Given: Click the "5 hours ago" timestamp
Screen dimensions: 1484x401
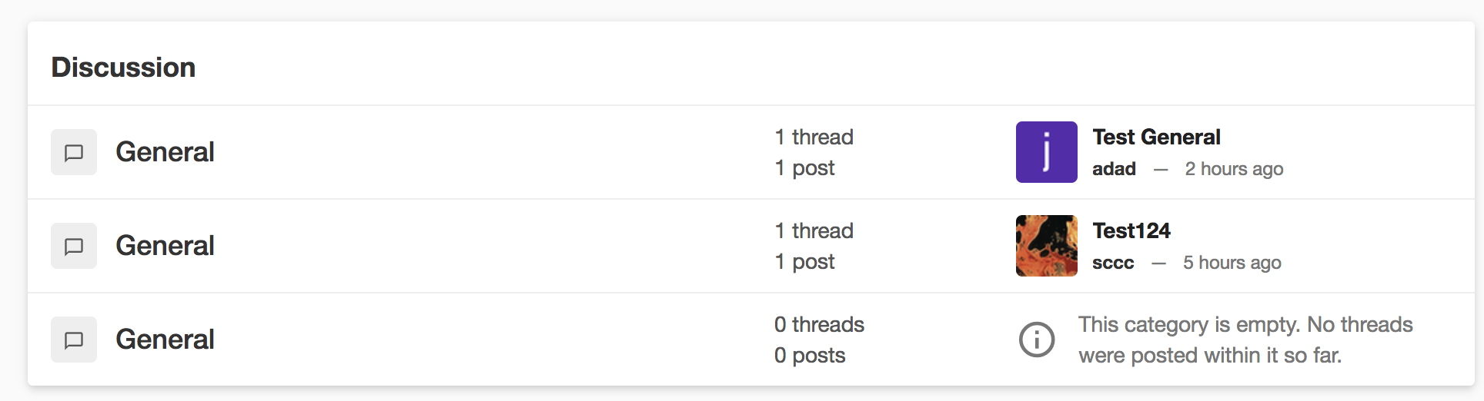Looking at the screenshot, I should (1232, 263).
